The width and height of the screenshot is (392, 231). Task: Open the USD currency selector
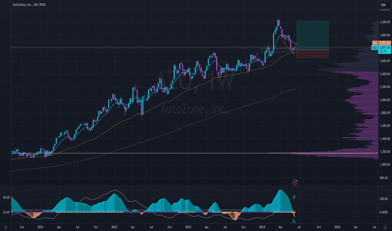click(385, 5)
